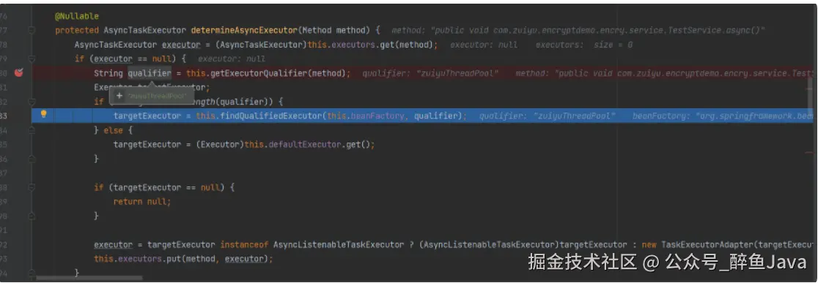The image size is (818, 283).
Task: Click the highlighted qualifier variable in String declaration
Action: pyautogui.click(x=150, y=73)
